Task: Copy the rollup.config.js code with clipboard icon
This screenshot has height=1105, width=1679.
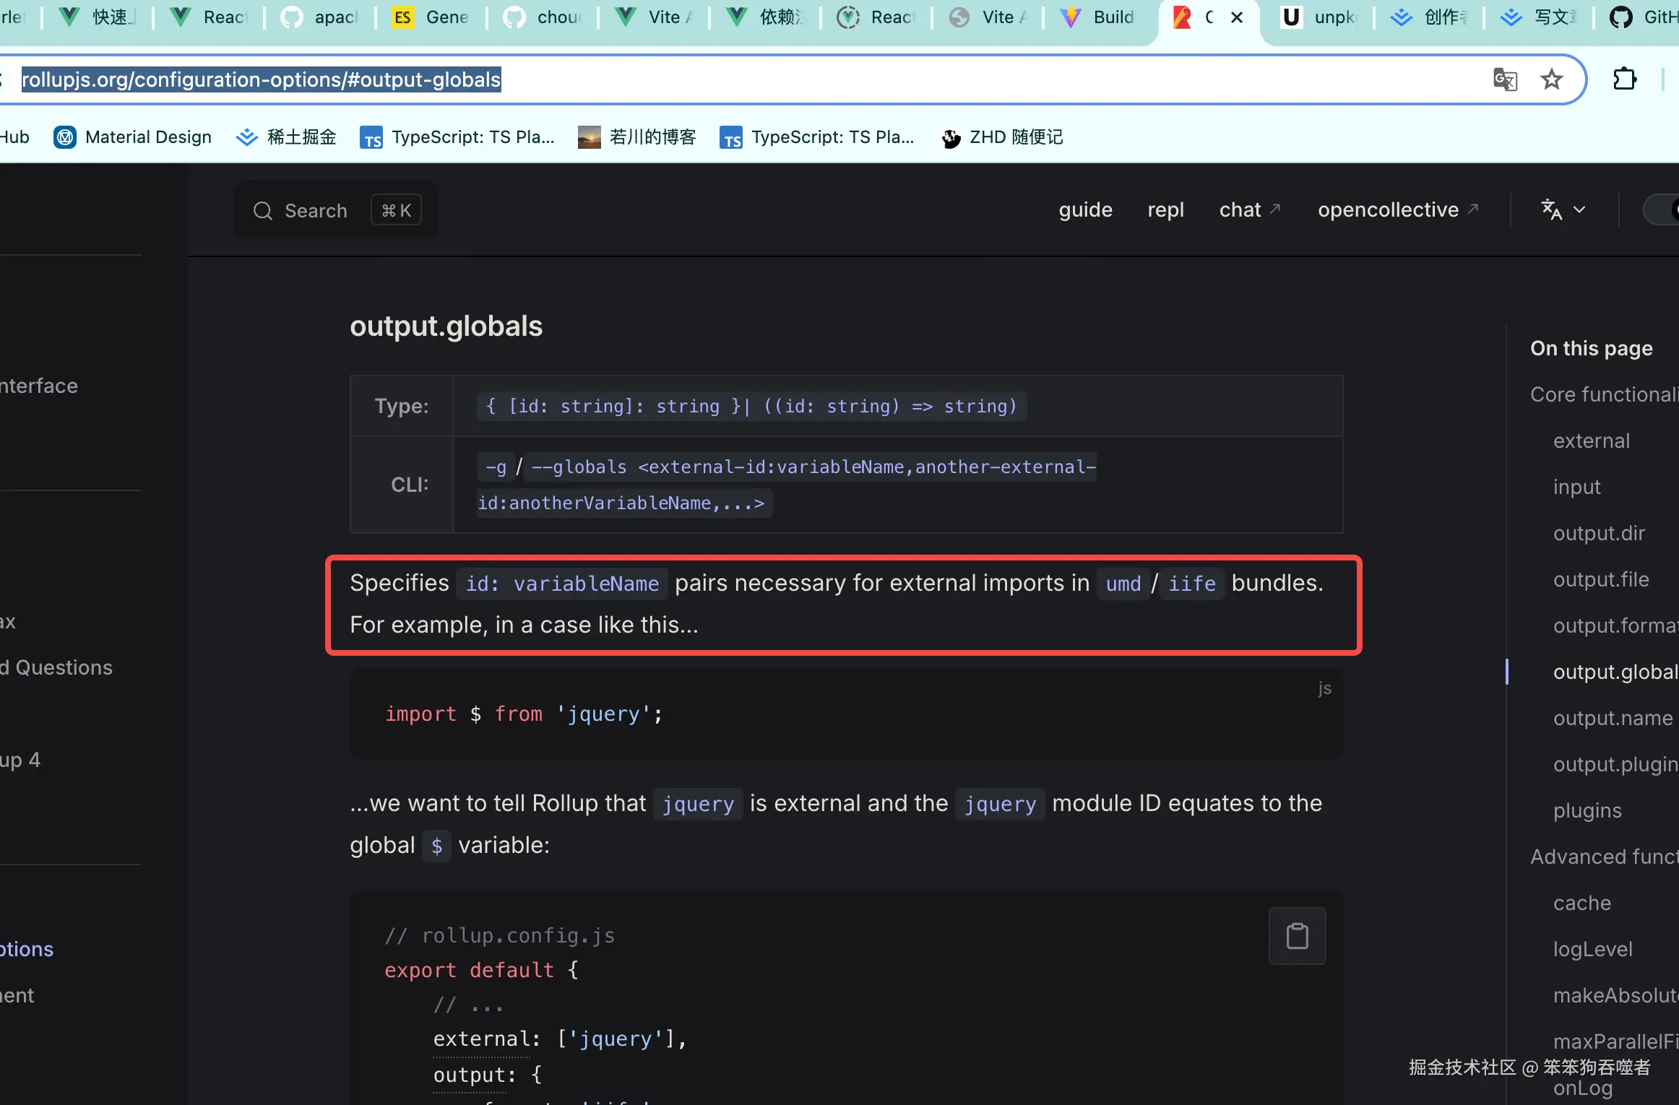Action: (1297, 936)
